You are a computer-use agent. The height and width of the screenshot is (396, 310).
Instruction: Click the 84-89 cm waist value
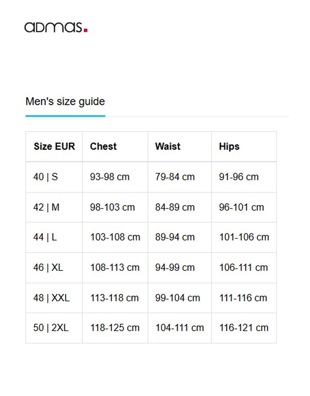pyautogui.click(x=175, y=207)
